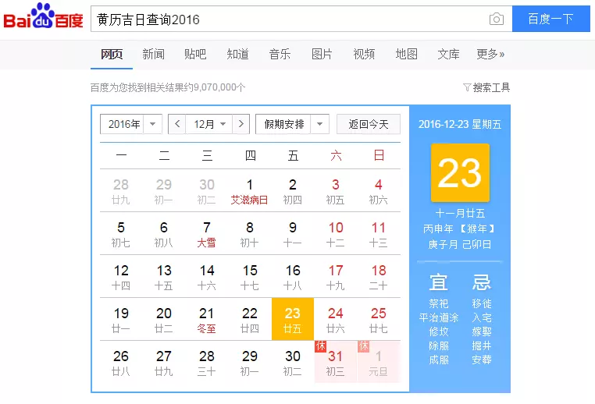Click the 返回今天 button
Screen dimensions: 595x404
368,124
